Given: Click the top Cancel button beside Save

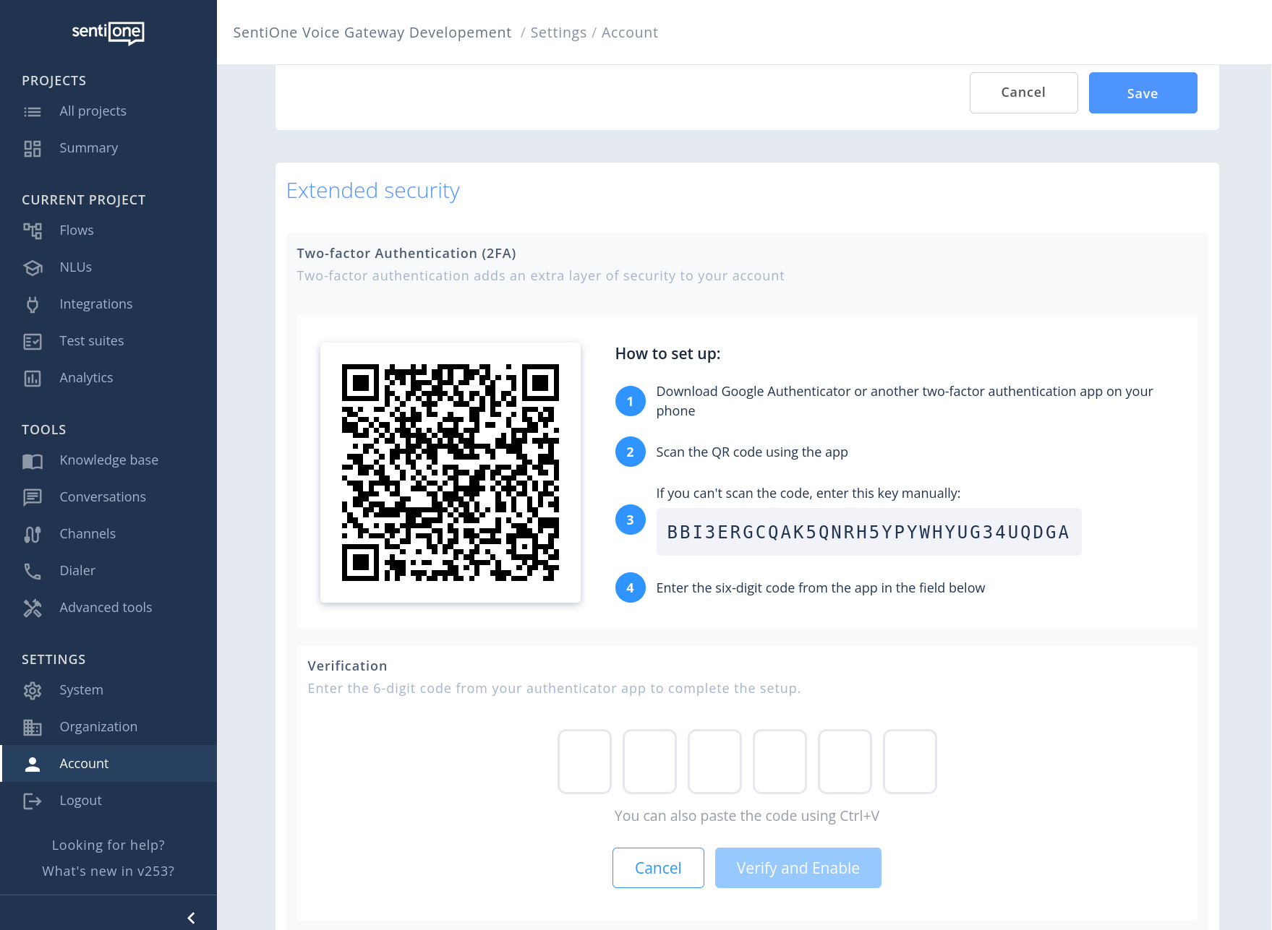Looking at the screenshot, I should tap(1023, 92).
